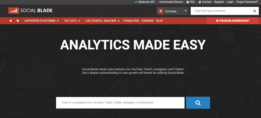Viewport: 261px width, 118px height.
Task: Open the shopping cart icon
Action: [17, 21]
